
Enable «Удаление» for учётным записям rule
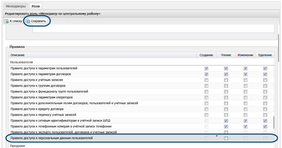(x=265, y=80)
